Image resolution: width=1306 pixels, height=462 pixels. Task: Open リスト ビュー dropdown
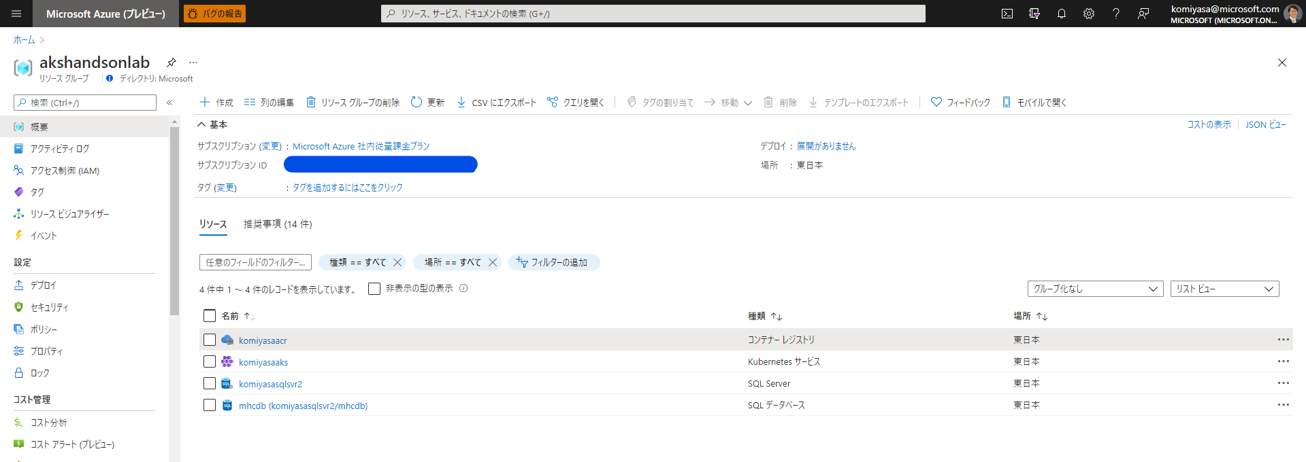coord(1225,289)
